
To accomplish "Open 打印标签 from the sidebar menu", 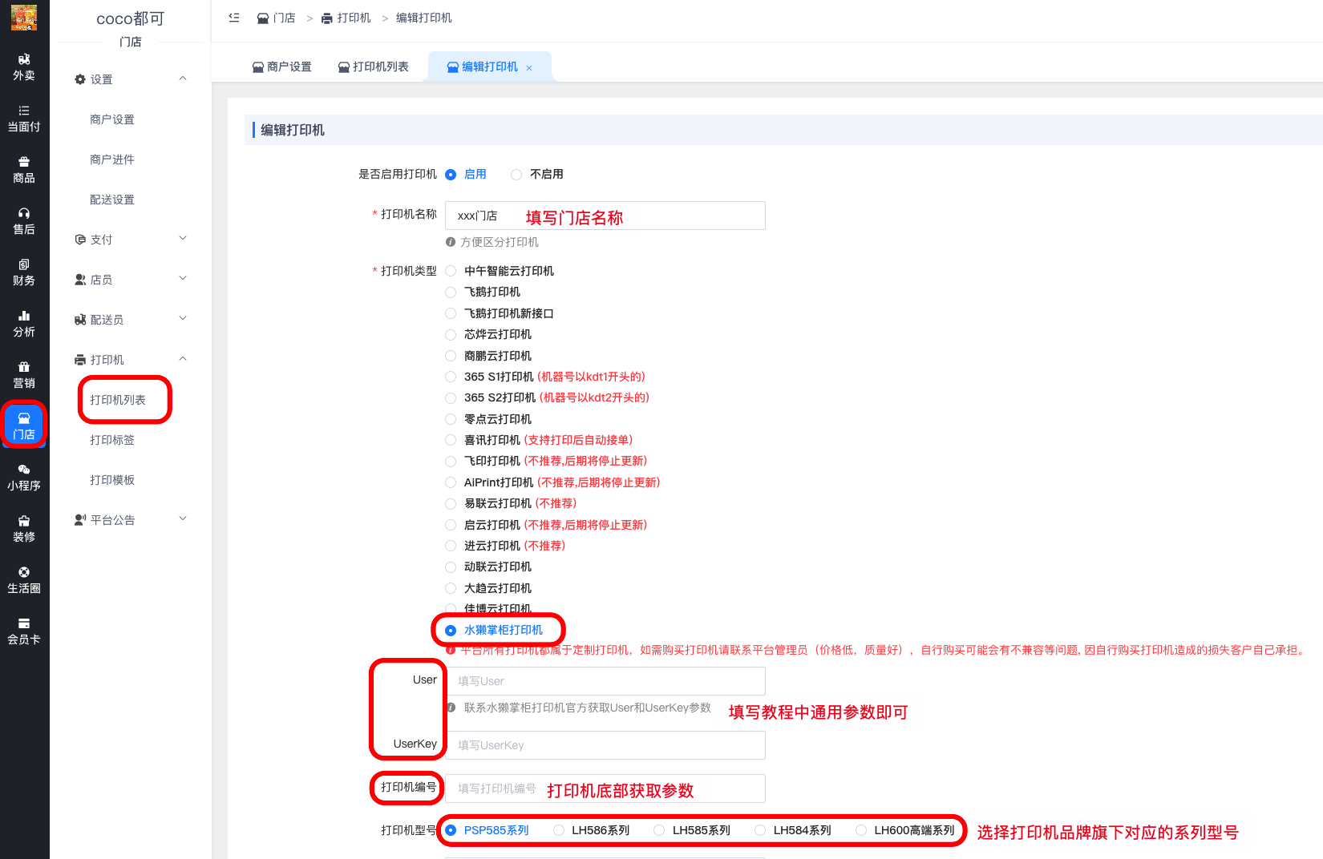I will click(x=111, y=440).
